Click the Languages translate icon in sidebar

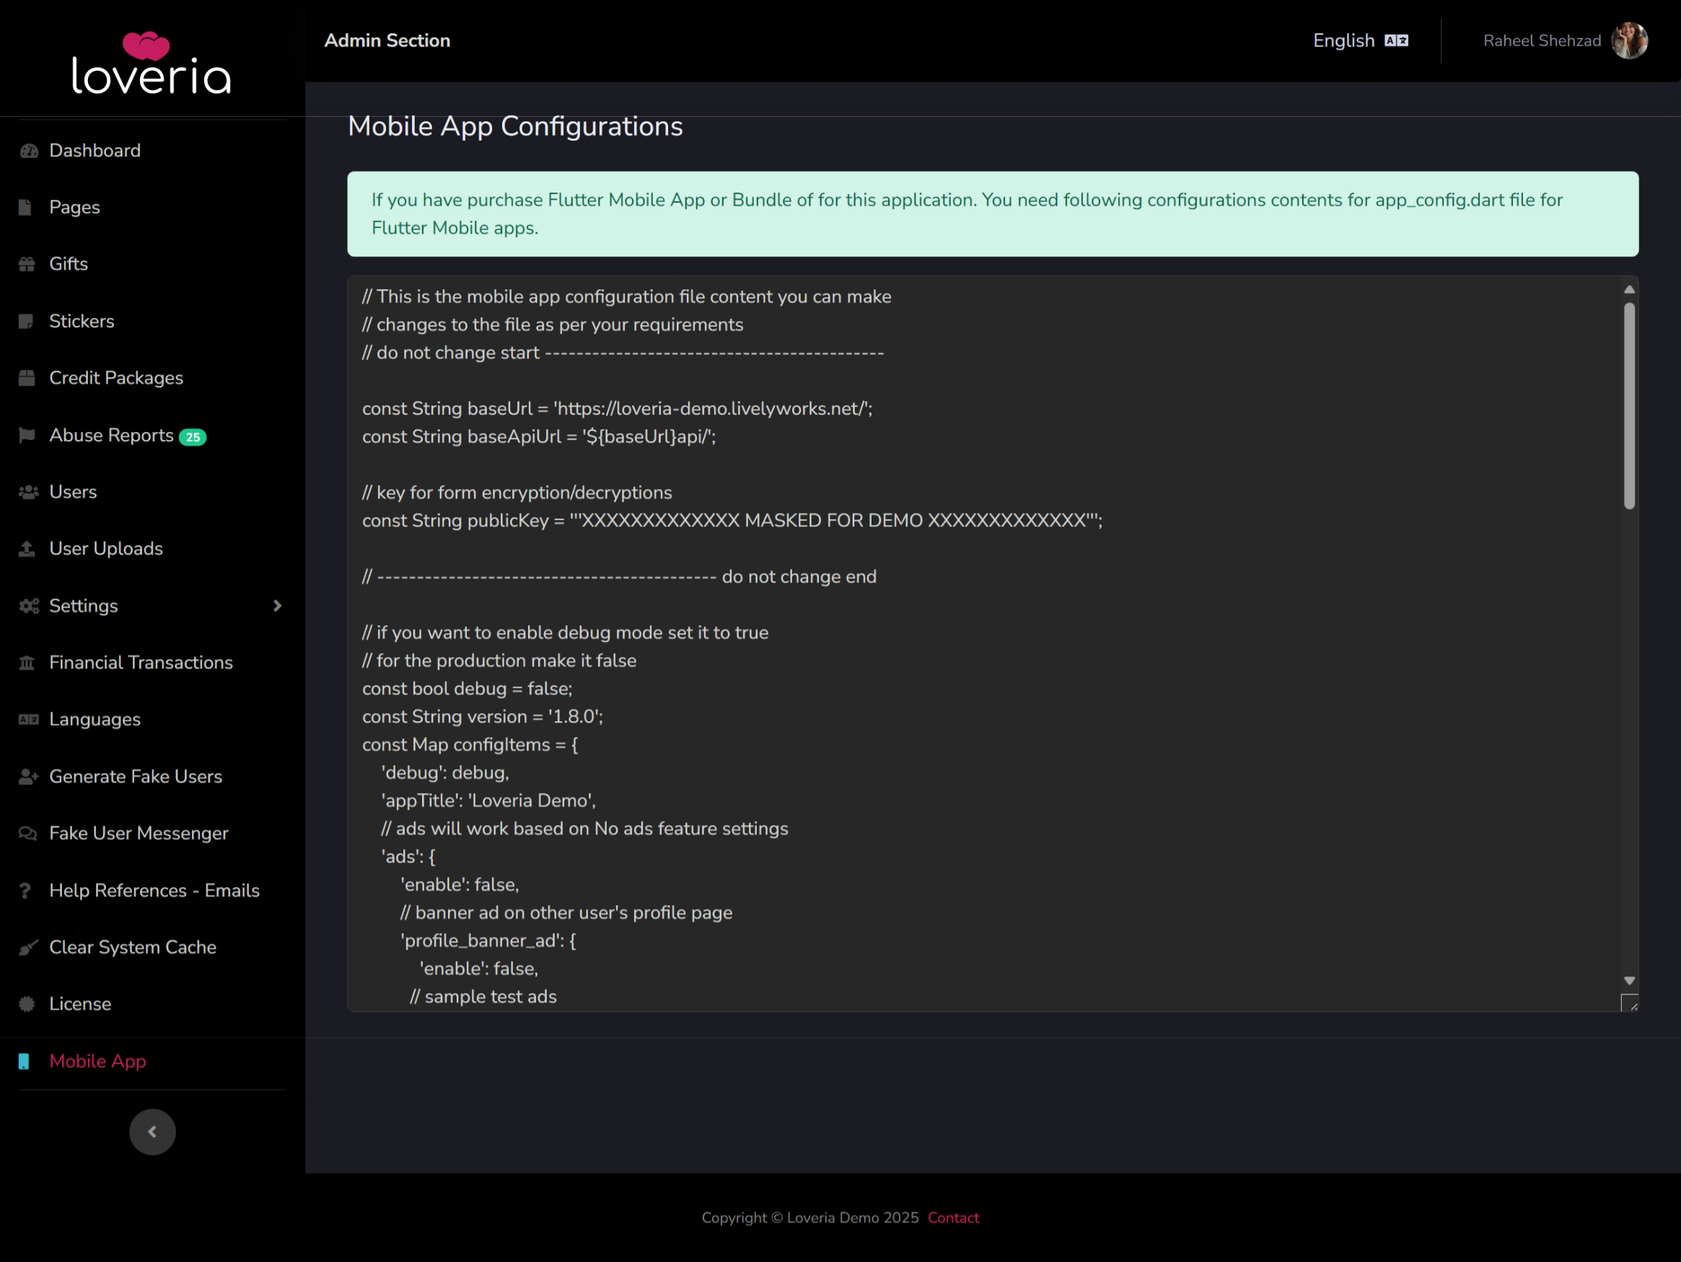click(x=29, y=720)
